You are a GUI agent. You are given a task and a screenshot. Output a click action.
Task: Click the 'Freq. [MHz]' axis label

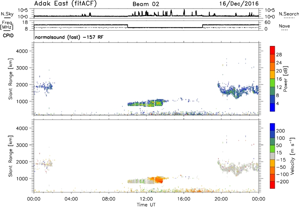tap(7, 25)
